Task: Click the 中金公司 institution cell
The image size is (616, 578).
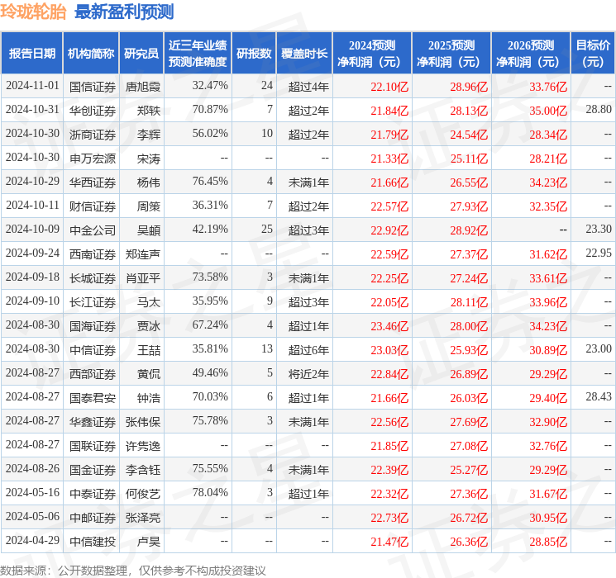Action: click(x=93, y=230)
